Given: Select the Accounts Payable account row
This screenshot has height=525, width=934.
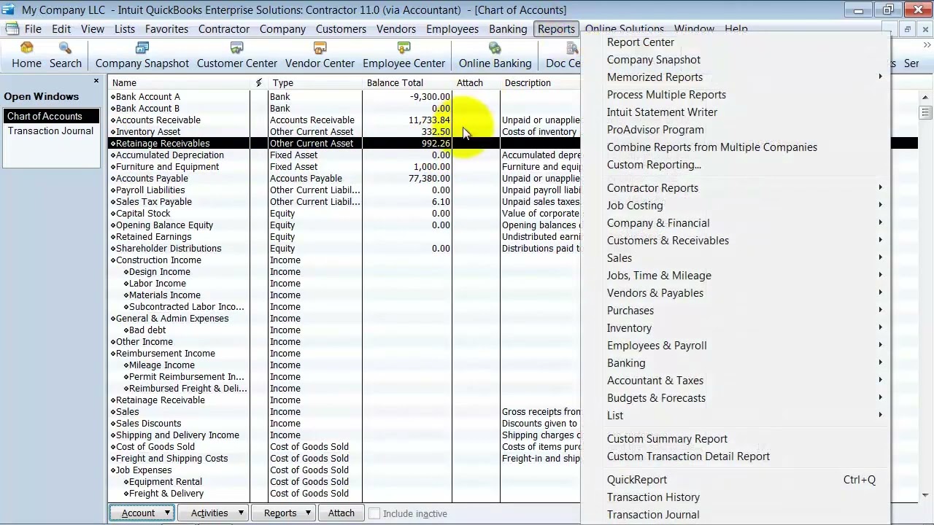Looking at the screenshot, I should pyautogui.click(x=344, y=178).
